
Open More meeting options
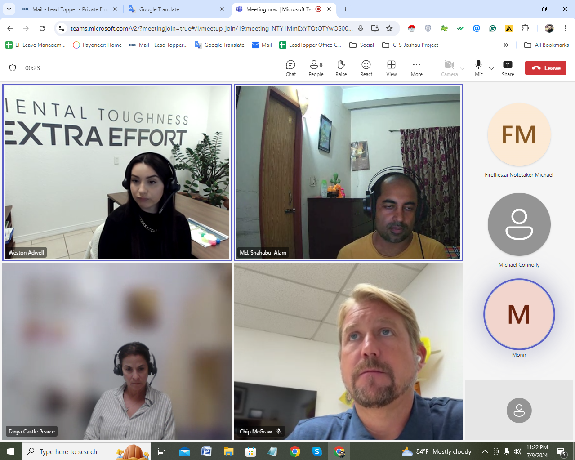tap(416, 68)
